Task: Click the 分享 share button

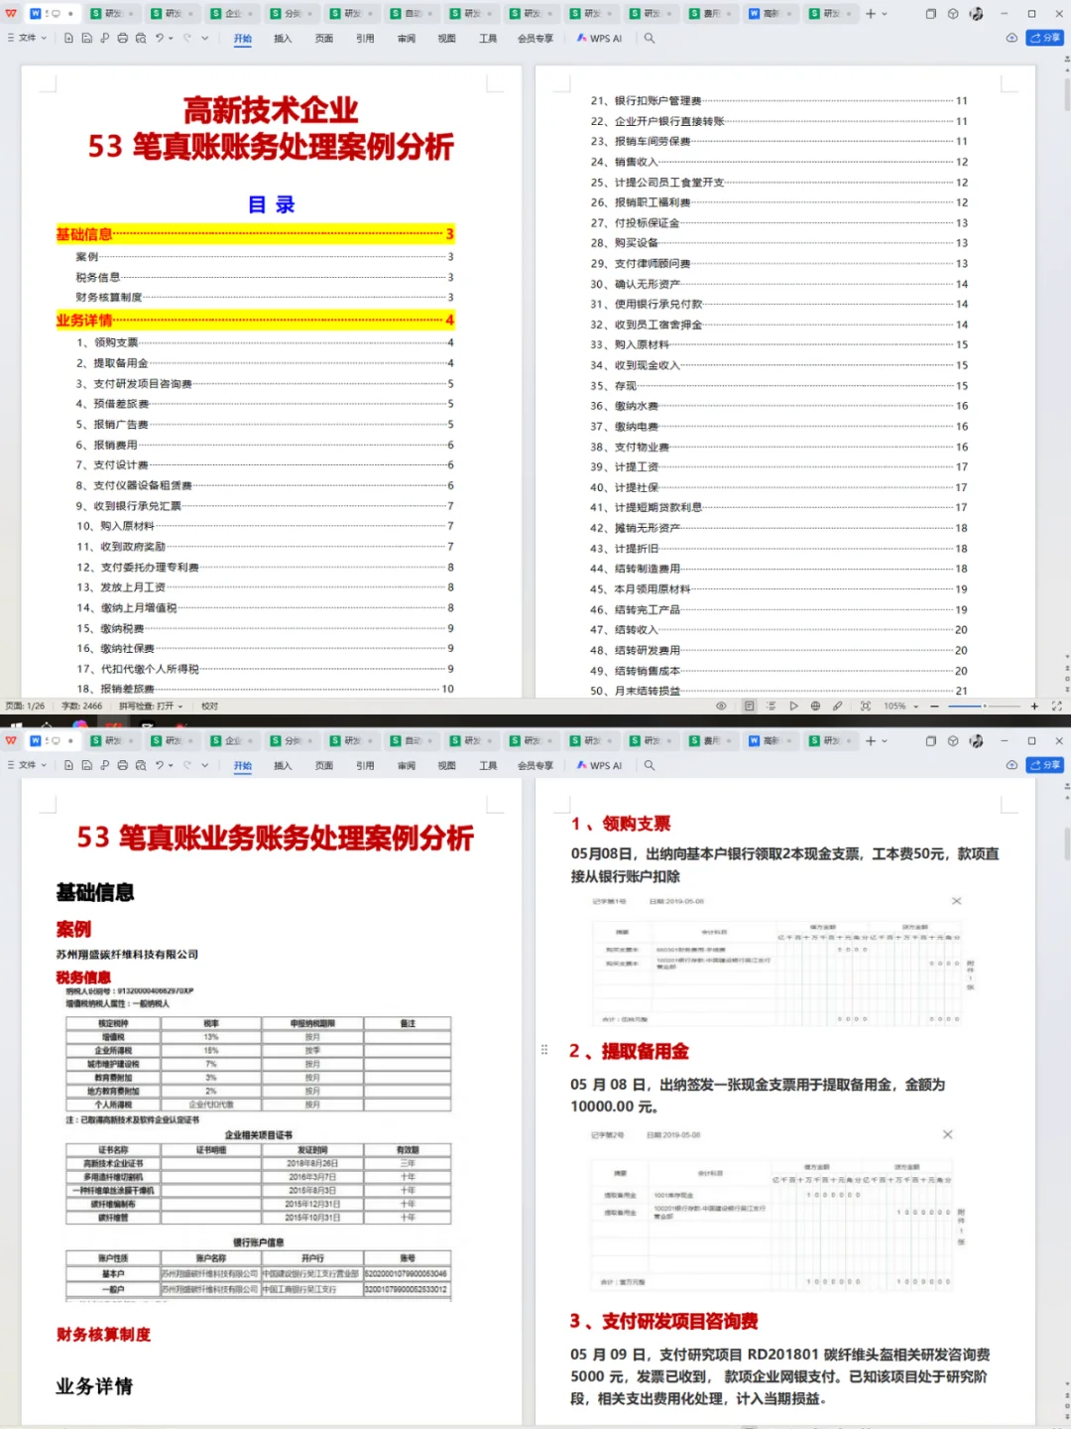Action: tap(1043, 38)
